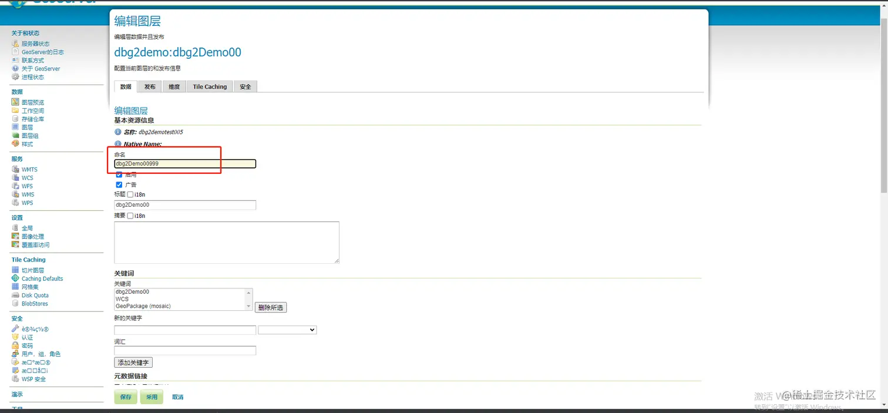
Task: Click the global settings server icon
Action: [15, 228]
